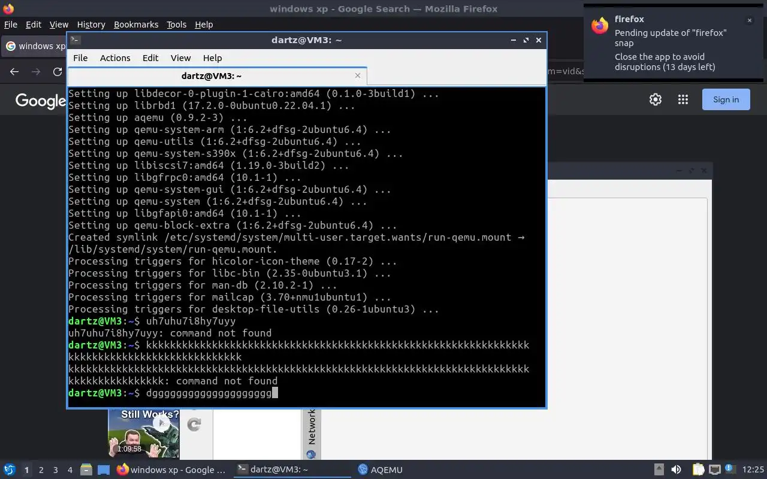Switch to workspace 1
767x479 pixels.
(x=26, y=470)
